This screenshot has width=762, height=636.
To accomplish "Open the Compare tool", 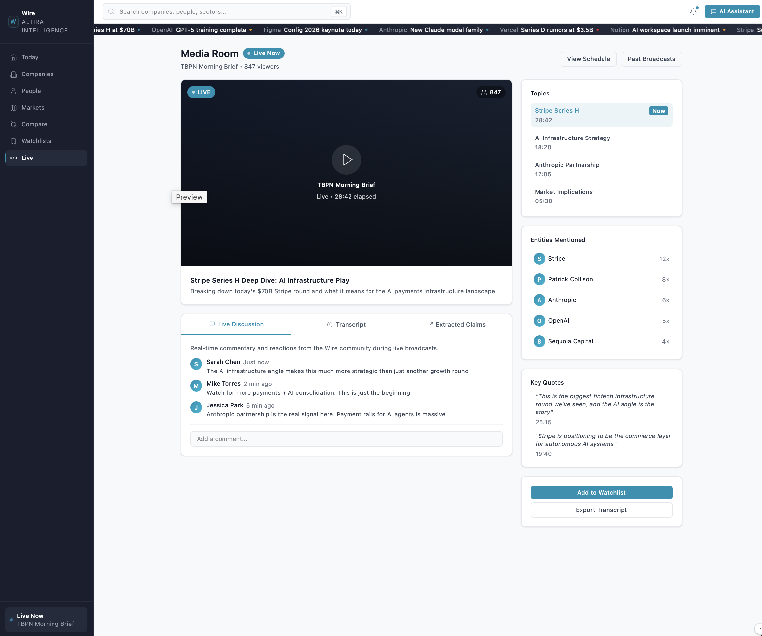I will point(34,124).
